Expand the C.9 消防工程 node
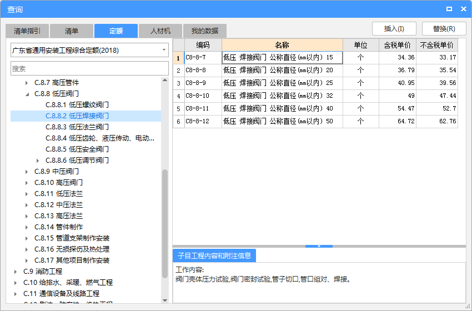Viewport: 472px width, 311px height. click(16, 272)
